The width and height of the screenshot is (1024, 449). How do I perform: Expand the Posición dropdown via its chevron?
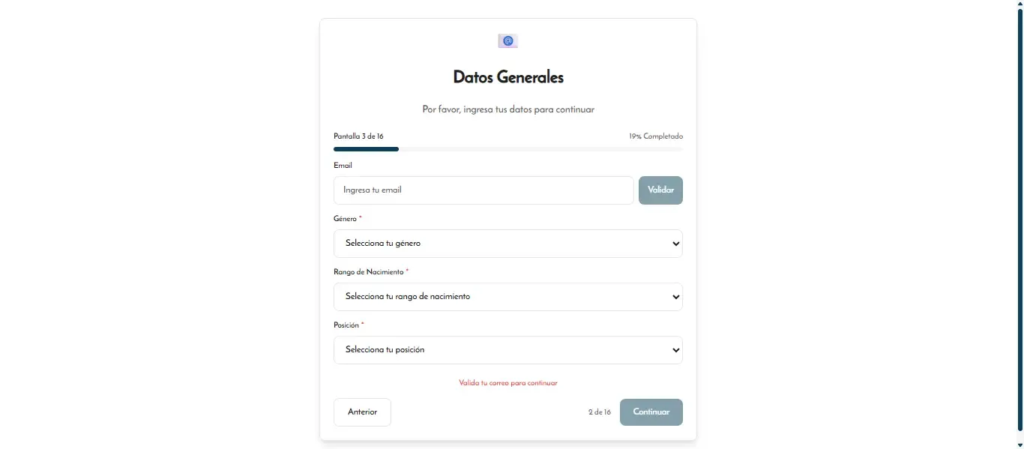point(675,349)
